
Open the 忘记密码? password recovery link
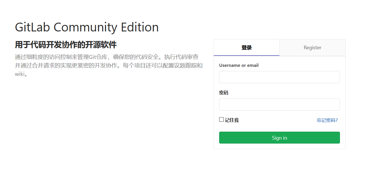[327, 120]
